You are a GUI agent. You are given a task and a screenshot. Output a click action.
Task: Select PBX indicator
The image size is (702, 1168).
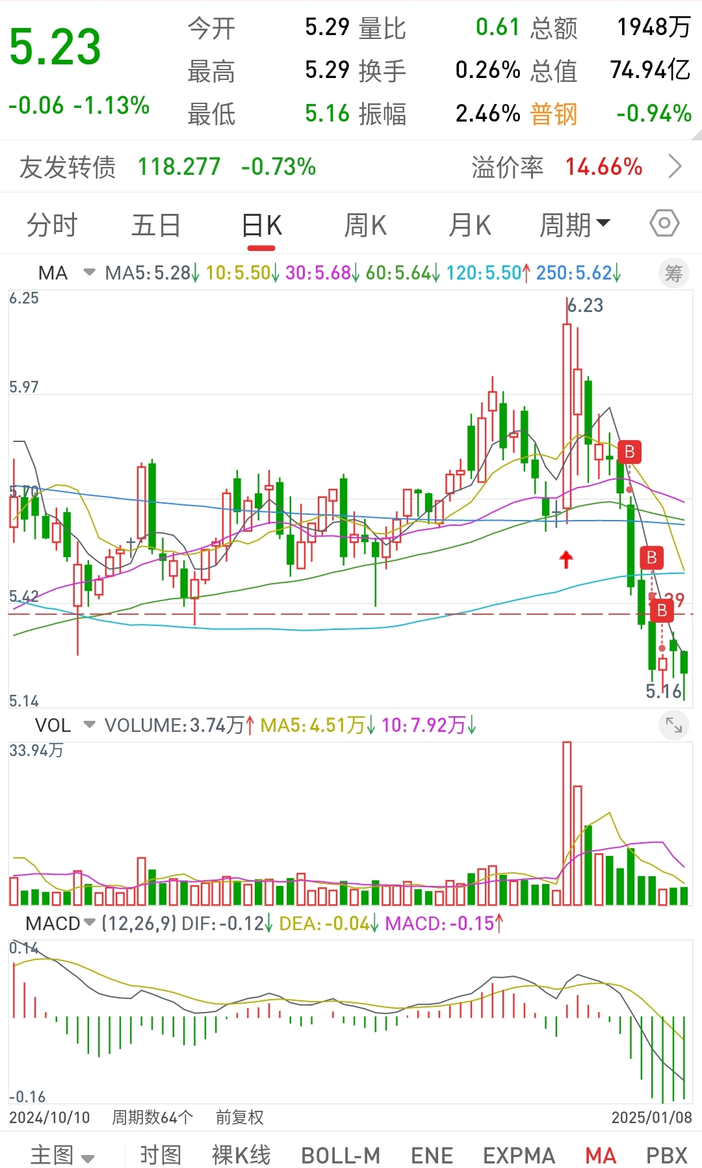click(667, 1155)
